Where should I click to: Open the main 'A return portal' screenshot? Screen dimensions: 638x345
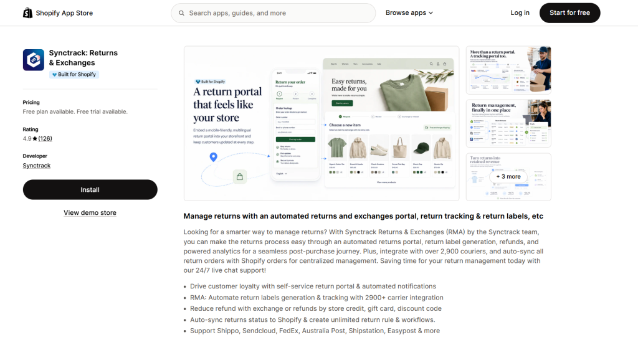point(321,123)
